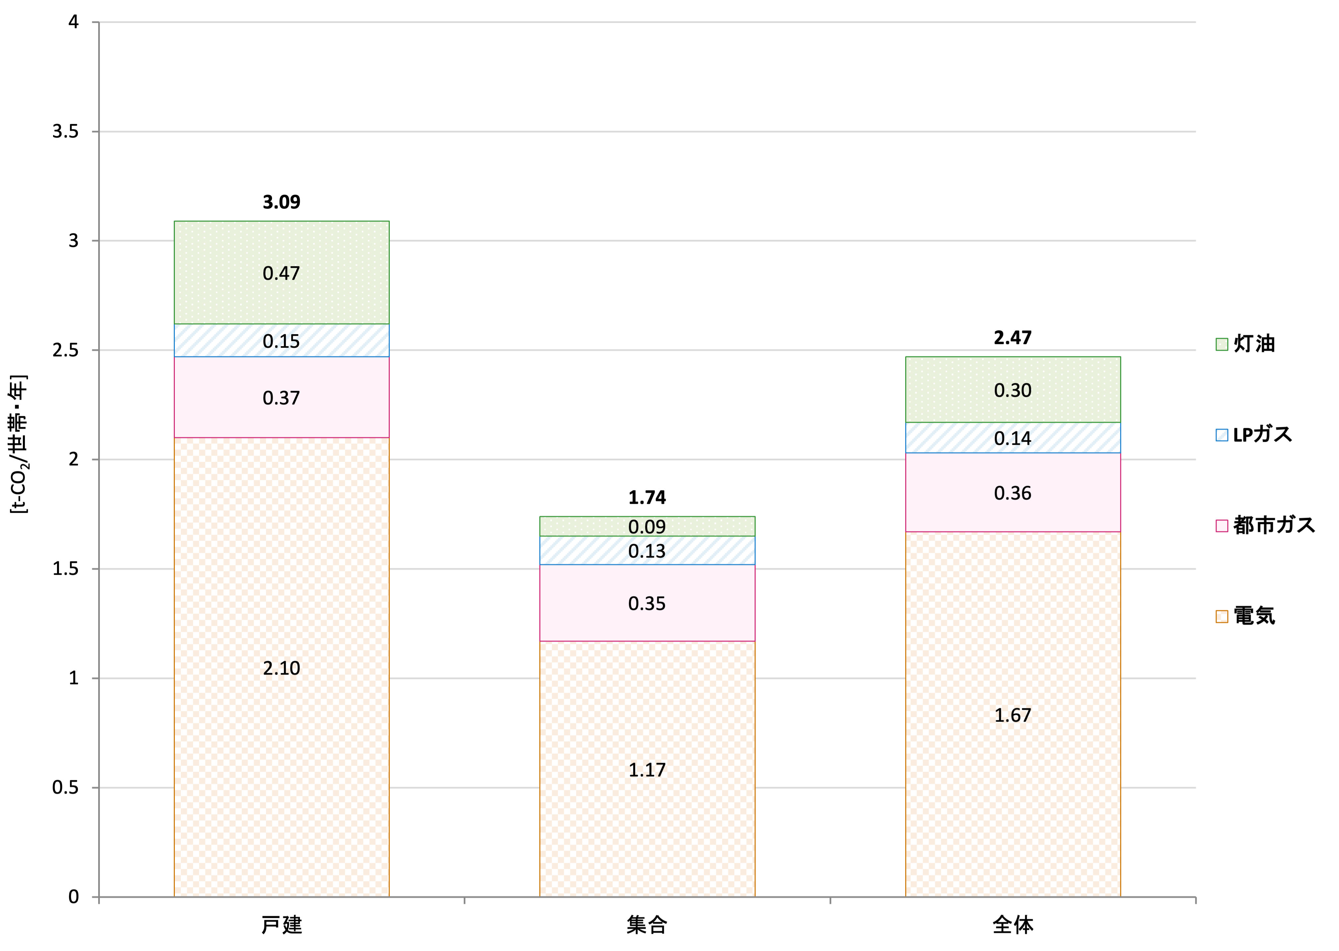1339x951 pixels.
Task: Click the pink 都市ガス legend swatch
Action: coord(1222,526)
